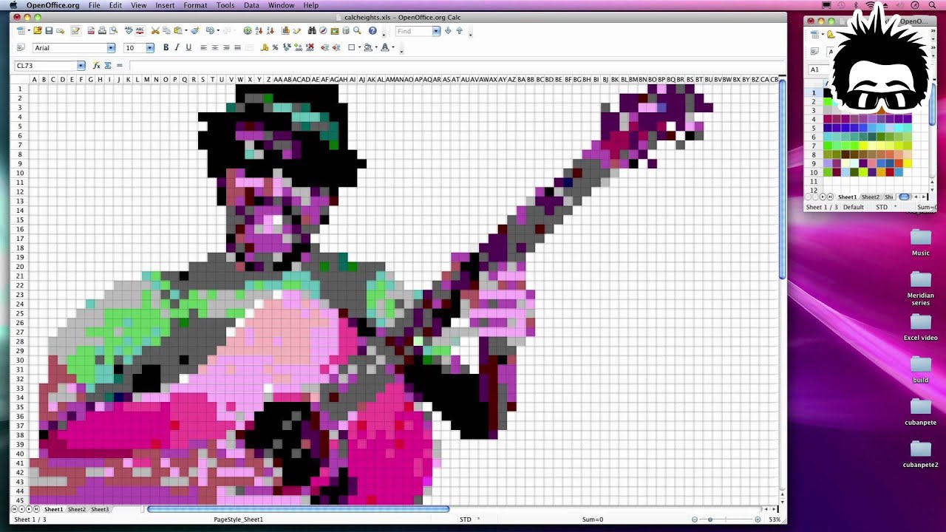The image size is (946, 532).
Task: Toggle Italic formatting
Action: pos(177,47)
